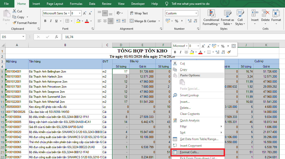The image size is (285, 159).
Task: Choose Format Cells... from the context menu
Action: (189, 152)
